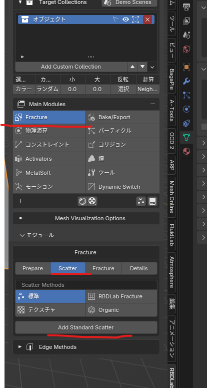Switch to the Details tab
This screenshot has width=207, height=388.
[x=139, y=268]
